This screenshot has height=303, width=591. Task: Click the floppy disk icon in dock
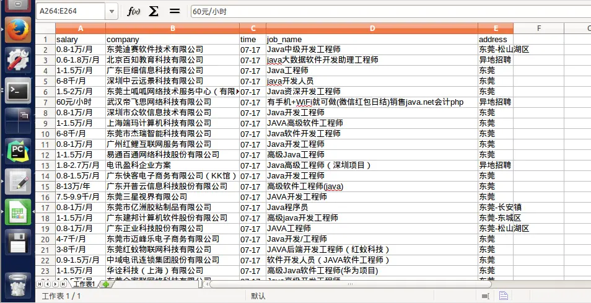(x=18, y=242)
